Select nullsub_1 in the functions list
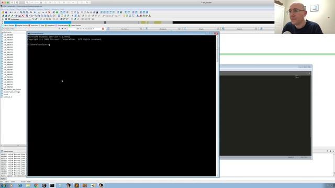 [7, 97]
